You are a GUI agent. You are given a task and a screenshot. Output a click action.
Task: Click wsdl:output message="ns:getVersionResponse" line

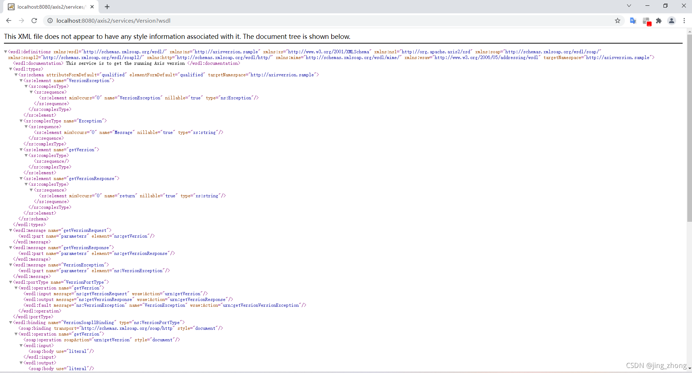point(128,300)
